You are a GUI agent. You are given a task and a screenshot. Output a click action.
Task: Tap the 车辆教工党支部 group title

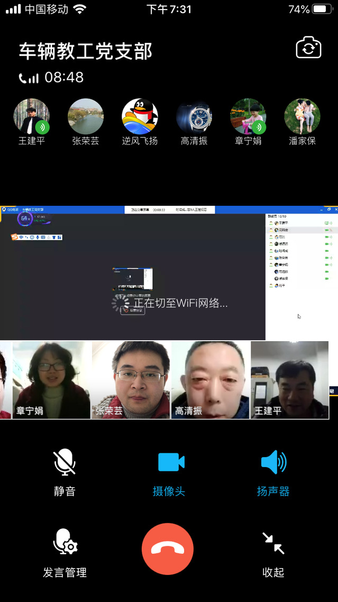(86, 52)
